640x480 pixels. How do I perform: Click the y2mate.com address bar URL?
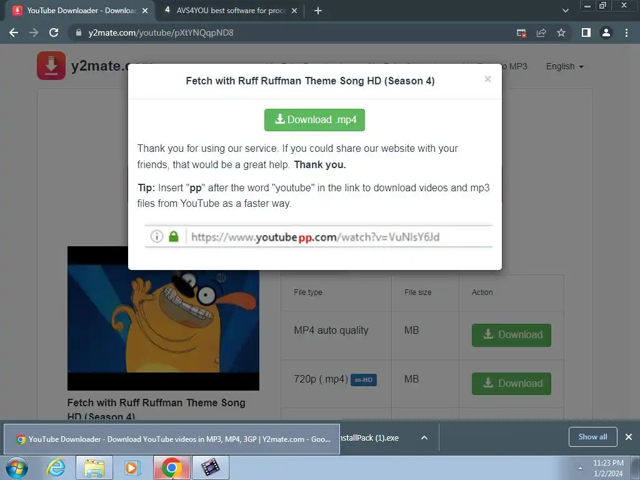point(161,32)
